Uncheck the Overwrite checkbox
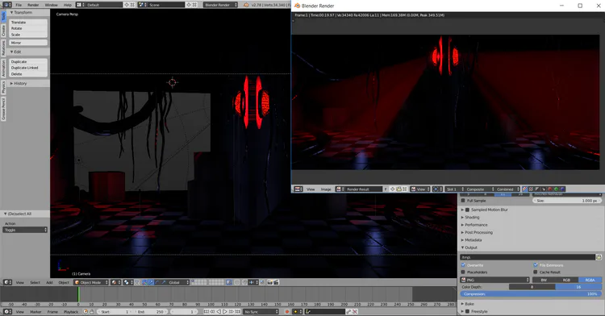Image resolution: width=605 pixels, height=316 pixels. tap(463, 265)
